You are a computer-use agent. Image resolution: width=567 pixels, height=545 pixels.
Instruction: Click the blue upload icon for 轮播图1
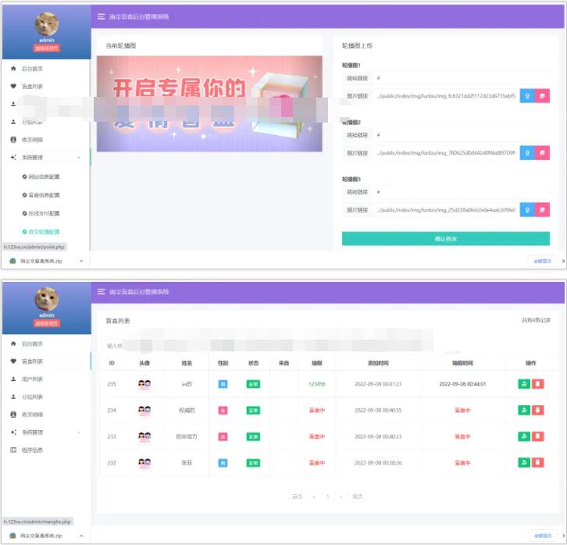click(527, 96)
